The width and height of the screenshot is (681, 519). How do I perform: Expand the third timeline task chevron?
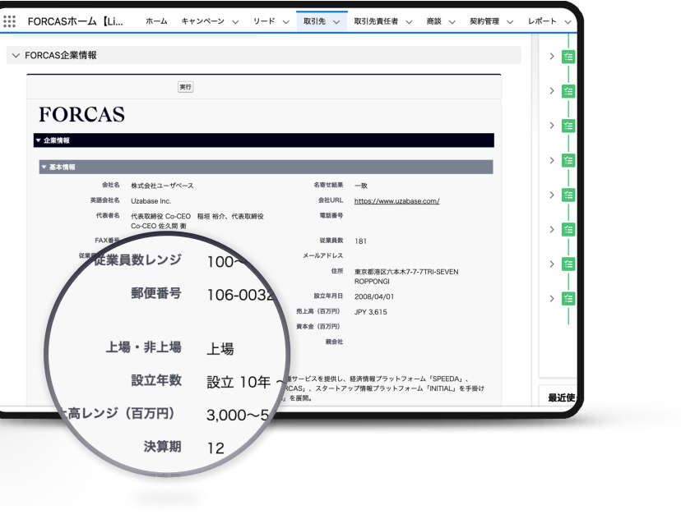point(552,126)
